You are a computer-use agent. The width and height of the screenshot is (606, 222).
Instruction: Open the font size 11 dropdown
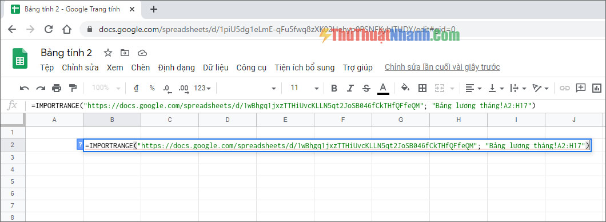pyautogui.click(x=305, y=88)
